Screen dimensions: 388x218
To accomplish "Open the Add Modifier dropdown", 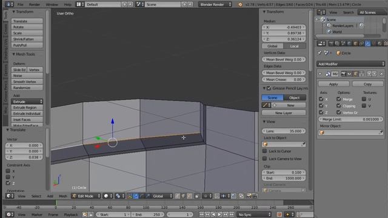I will pyautogui.click(x=350, y=64).
